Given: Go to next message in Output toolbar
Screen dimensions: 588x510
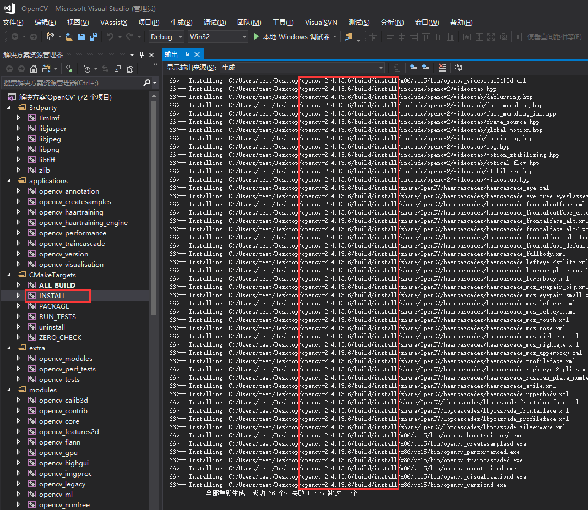Looking at the screenshot, I should pyautogui.click(x=426, y=68).
